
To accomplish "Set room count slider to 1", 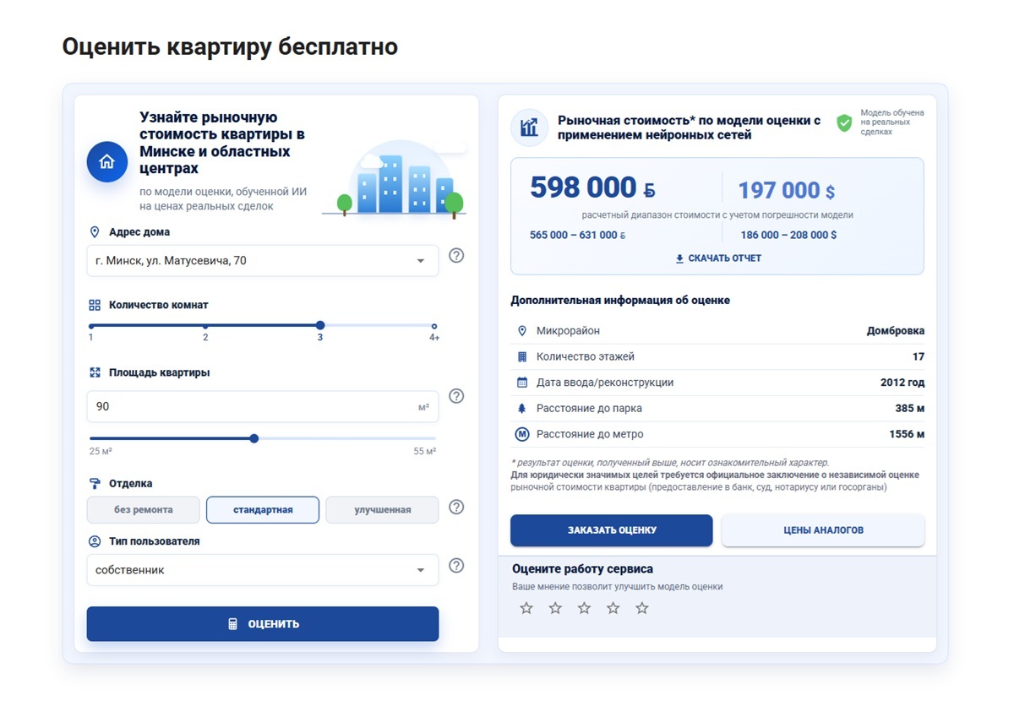I will point(90,326).
